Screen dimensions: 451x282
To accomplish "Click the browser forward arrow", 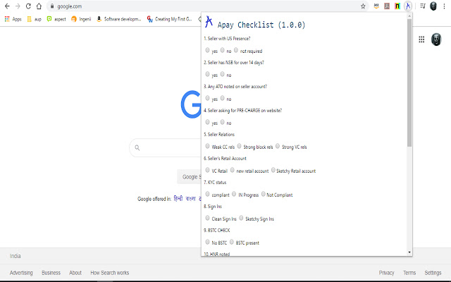I will coord(18,6).
